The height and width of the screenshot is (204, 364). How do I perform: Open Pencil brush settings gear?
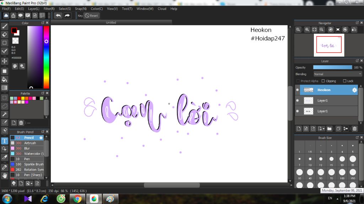[41, 138]
